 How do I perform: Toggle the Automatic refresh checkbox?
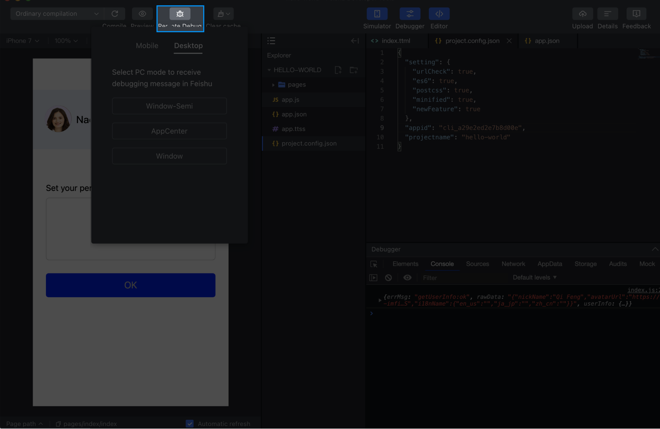[x=190, y=424]
